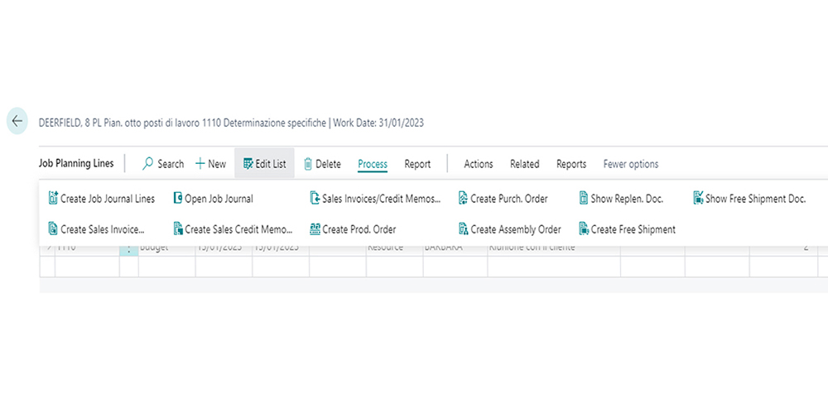828x414 pixels.
Task: Select Create Sales Invoice action
Action: point(97,229)
